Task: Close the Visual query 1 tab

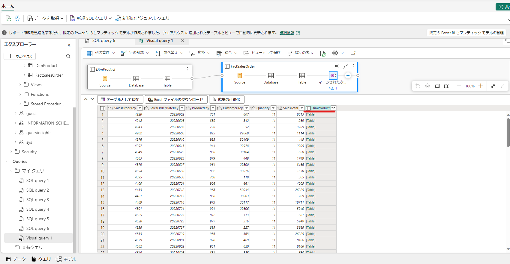Action: [182, 40]
